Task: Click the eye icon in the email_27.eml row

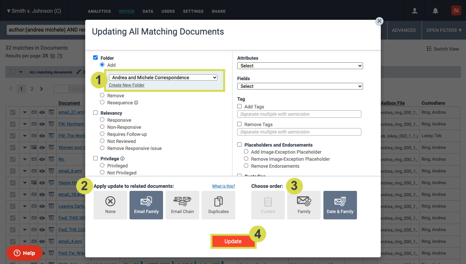Action: click(42, 112)
